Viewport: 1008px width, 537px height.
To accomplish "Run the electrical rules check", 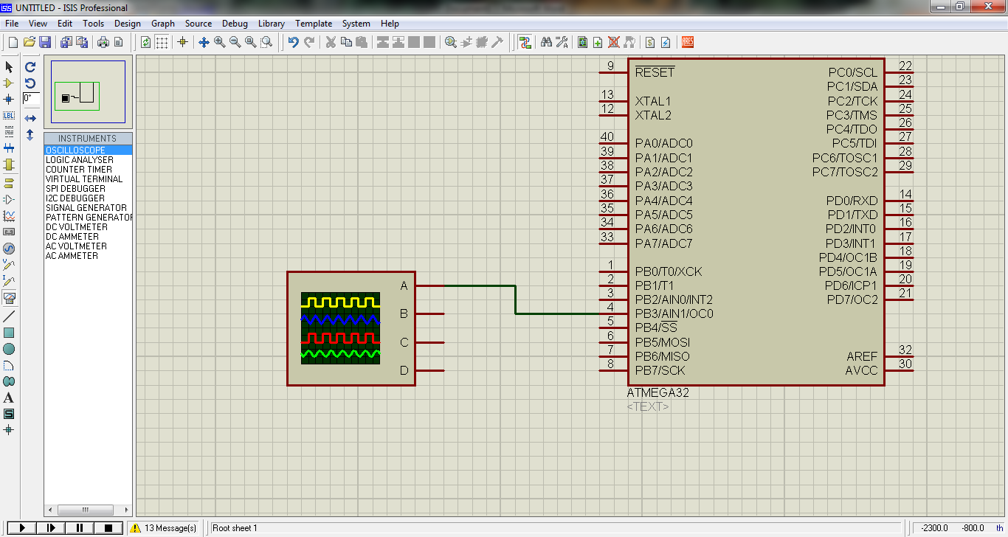I will pyautogui.click(x=666, y=42).
